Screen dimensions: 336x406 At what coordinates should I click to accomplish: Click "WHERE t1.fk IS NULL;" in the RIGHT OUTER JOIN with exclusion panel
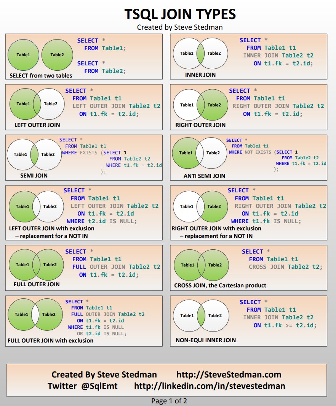point(266,221)
